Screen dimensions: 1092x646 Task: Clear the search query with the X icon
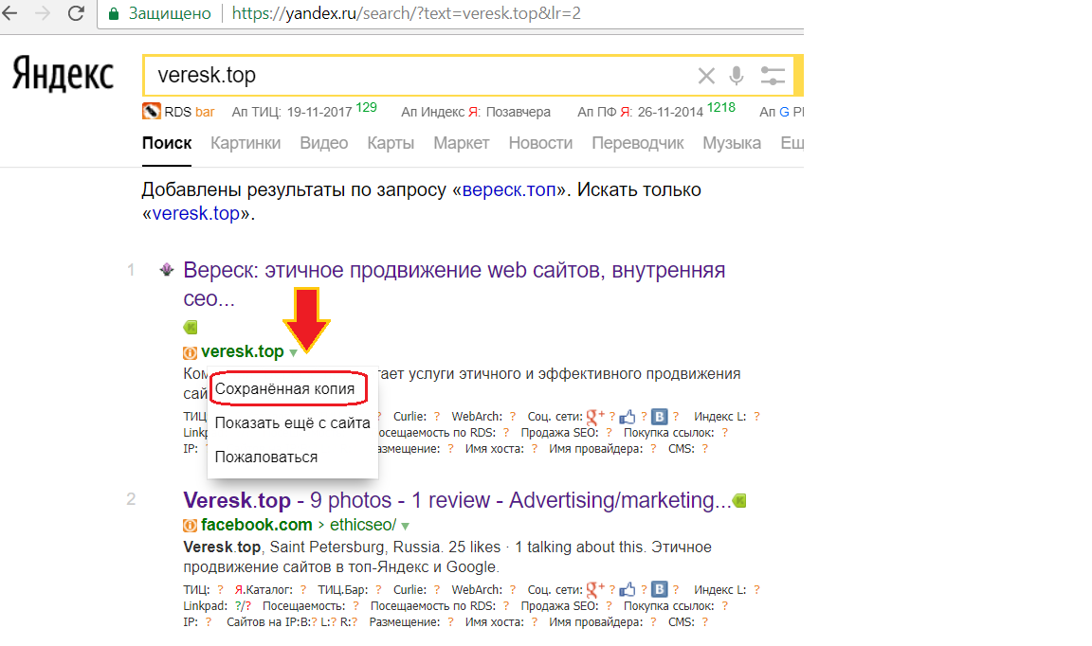tap(706, 76)
